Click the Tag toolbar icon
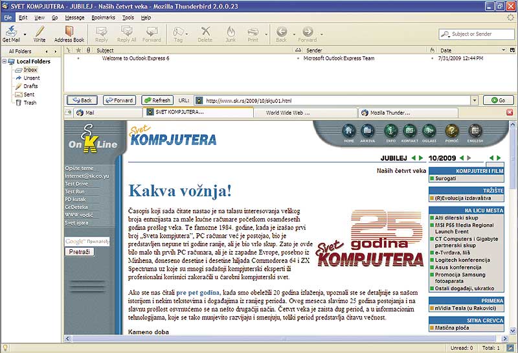518x353 pixels. pos(179,31)
